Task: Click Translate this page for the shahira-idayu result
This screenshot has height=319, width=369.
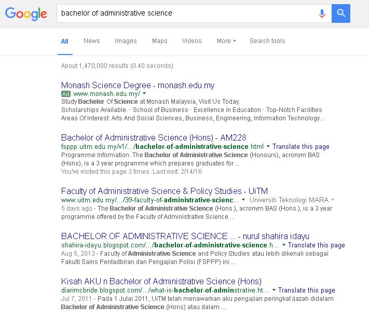Action: coord(317,245)
